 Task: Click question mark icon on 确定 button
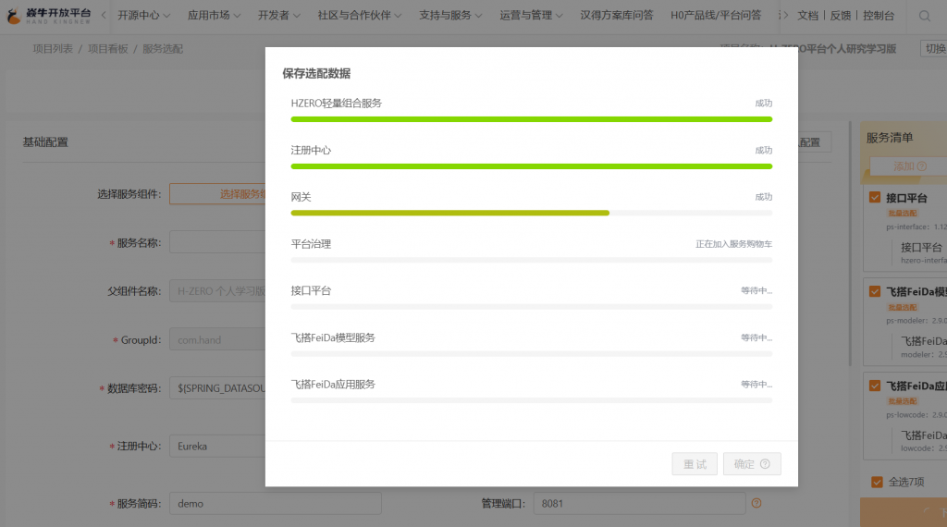point(765,464)
